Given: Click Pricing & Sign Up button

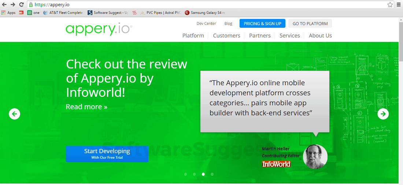Looking at the screenshot, I should click(262, 23).
